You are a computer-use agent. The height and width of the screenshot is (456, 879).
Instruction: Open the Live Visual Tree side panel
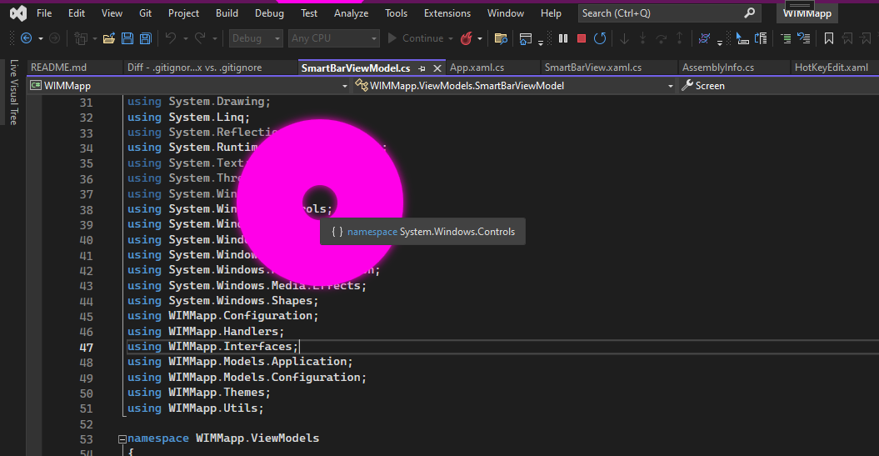[x=13, y=92]
